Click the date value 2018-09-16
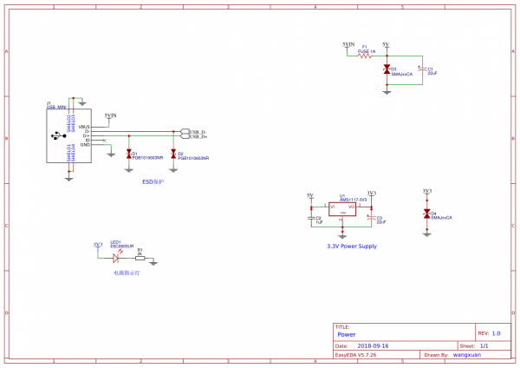This screenshot has width=520, height=368. tap(373, 345)
